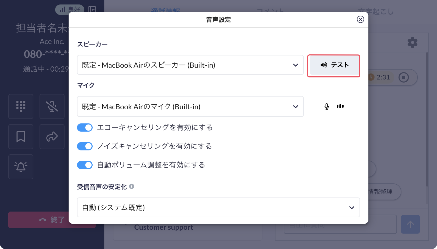The image size is (437, 249).
Task: Open the 受信音声の安定化 dropdown
Action: click(218, 207)
